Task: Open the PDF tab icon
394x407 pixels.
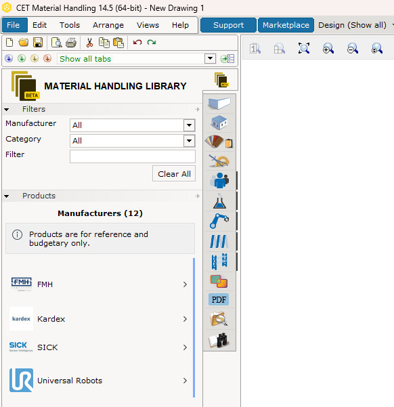Action: [x=219, y=299]
